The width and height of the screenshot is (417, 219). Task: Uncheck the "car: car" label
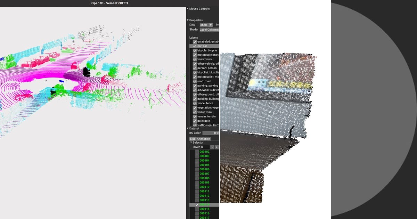coord(194,46)
